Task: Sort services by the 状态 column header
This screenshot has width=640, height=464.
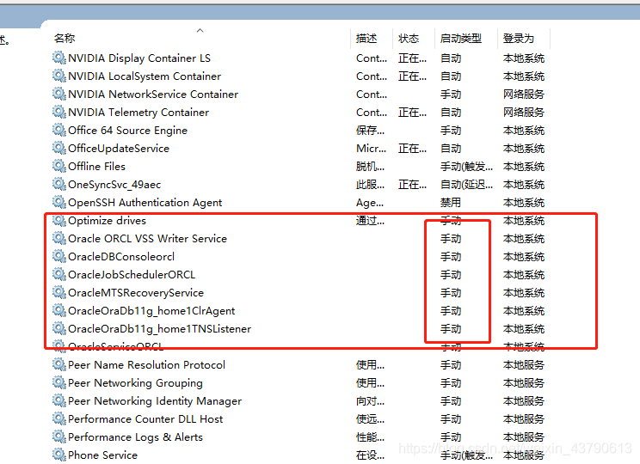Action: point(409,39)
